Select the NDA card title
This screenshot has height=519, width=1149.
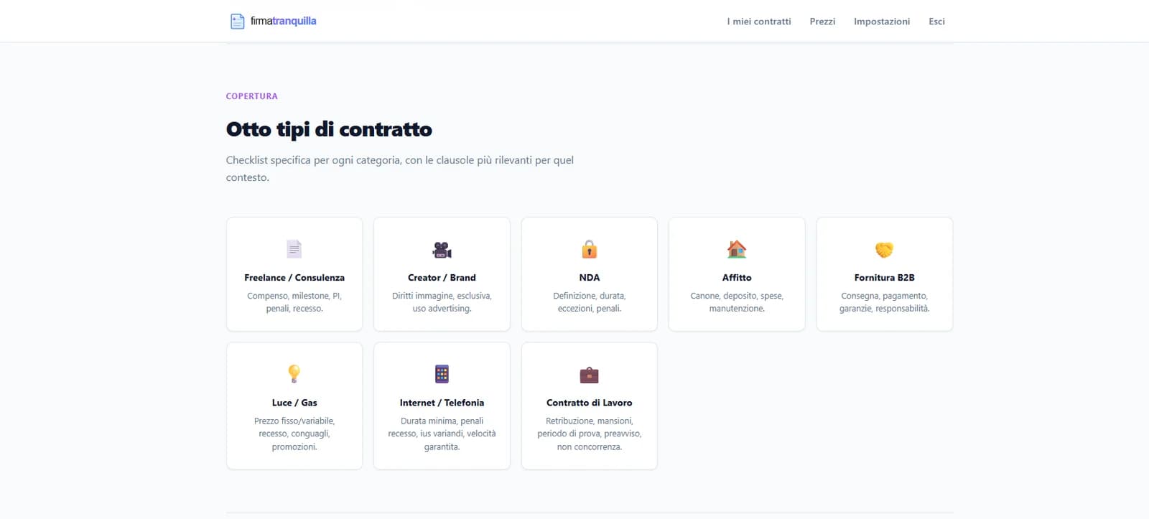589,278
